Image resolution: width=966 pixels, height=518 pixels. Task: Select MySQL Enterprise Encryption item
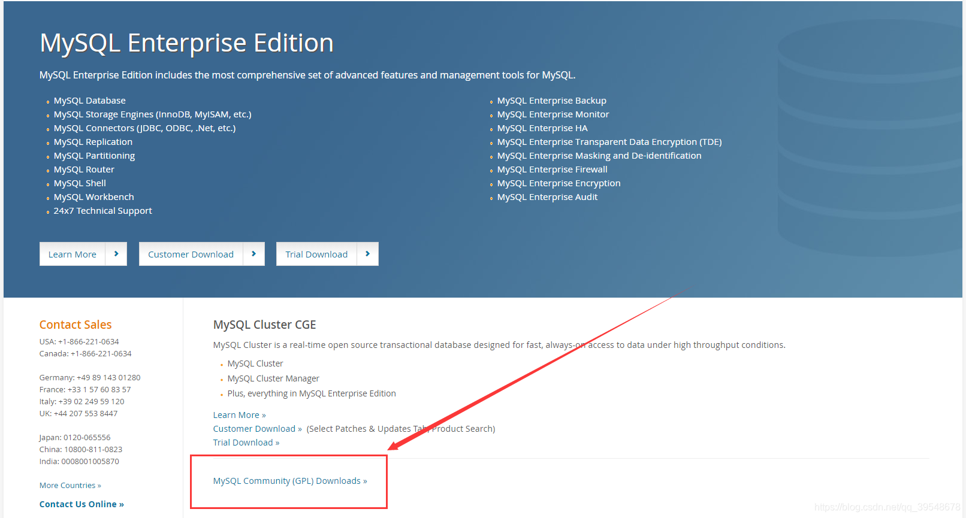point(559,183)
